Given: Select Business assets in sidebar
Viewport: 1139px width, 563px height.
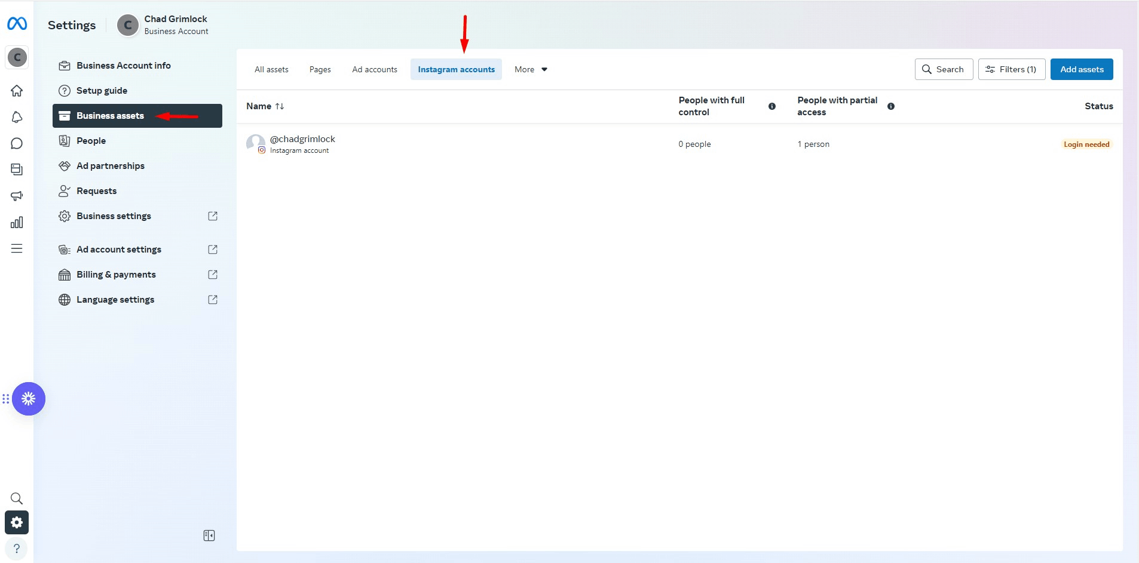Looking at the screenshot, I should 137,116.
